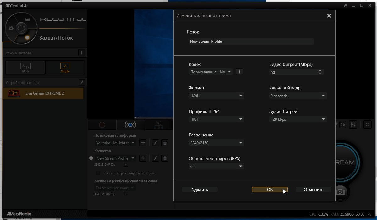Switch to the record tab with the red circle
Screen dimensions: 377x220
[102, 125]
